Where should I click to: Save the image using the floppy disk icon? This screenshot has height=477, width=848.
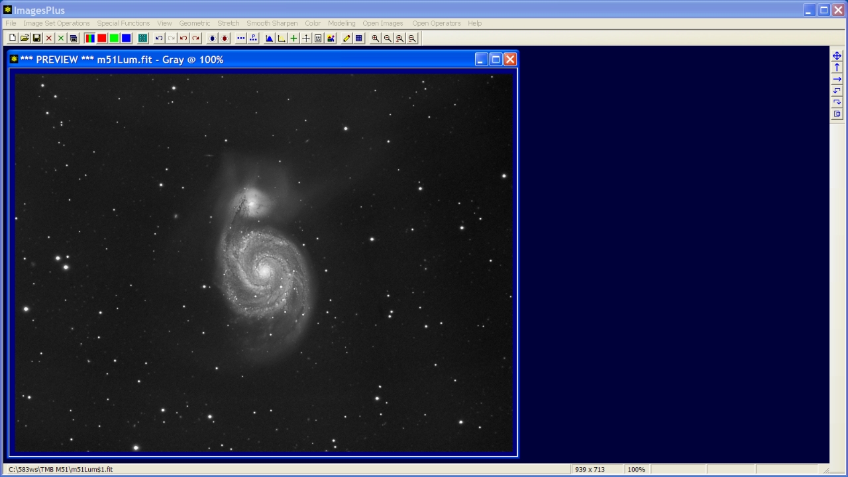click(36, 38)
